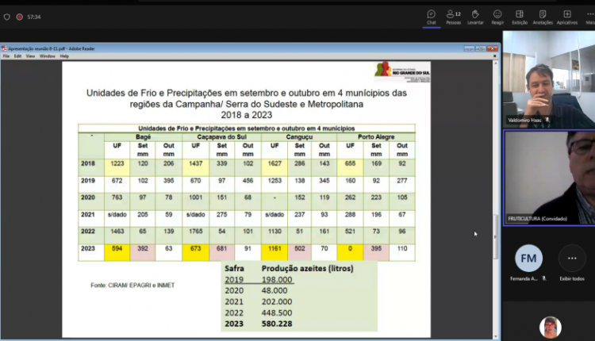Select Valdomiro Haas video tile
The width and height of the screenshot is (595, 341).
tap(548, 90)
